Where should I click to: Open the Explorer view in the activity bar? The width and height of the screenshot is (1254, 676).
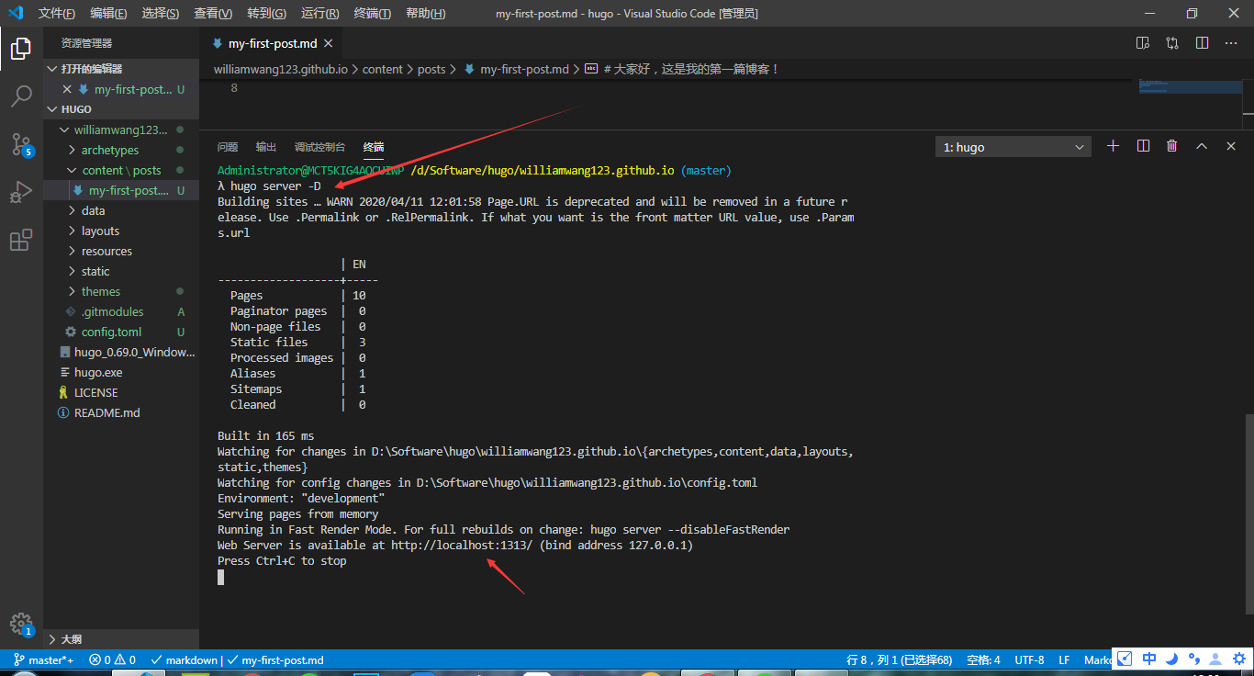coord(21,48)
